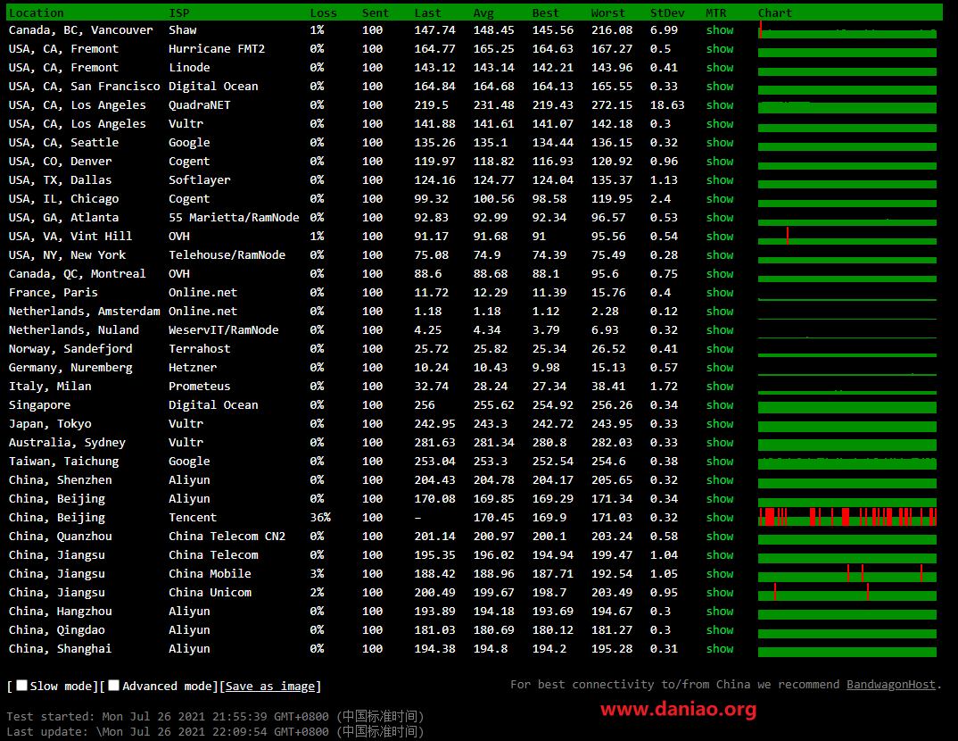Click the Jiangsu China Unicom latency chart

click(847, 593)
